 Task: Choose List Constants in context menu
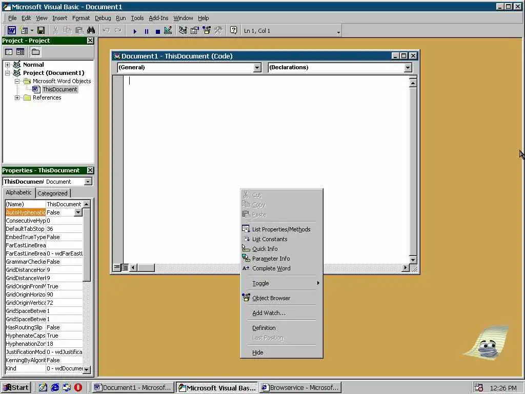tap(281, 239)
